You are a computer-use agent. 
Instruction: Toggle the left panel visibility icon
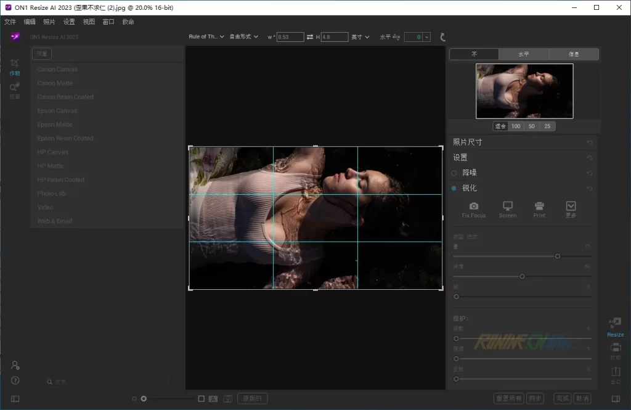point(15,399)
